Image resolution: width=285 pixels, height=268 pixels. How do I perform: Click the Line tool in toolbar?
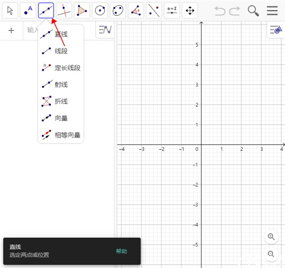tap(46, 10)
